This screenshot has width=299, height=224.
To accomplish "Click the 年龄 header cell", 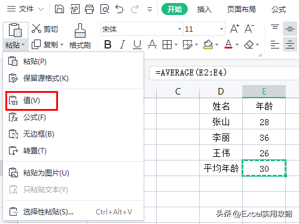I will [x=264, y=106].
